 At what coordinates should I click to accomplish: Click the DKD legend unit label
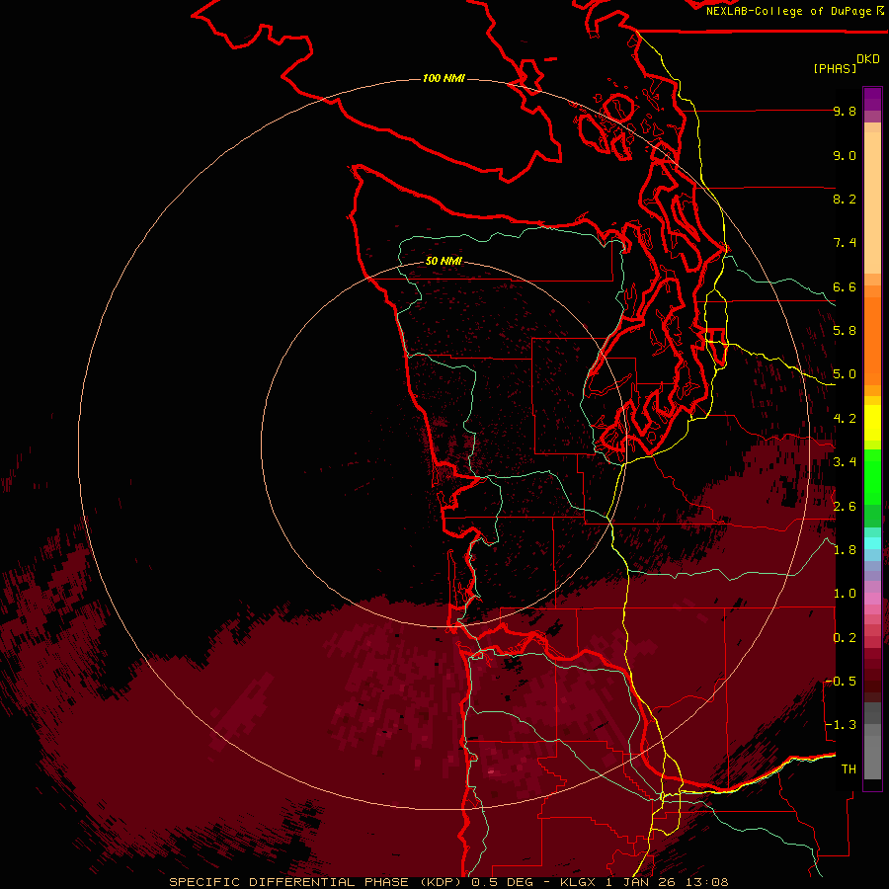click(868, 59)
